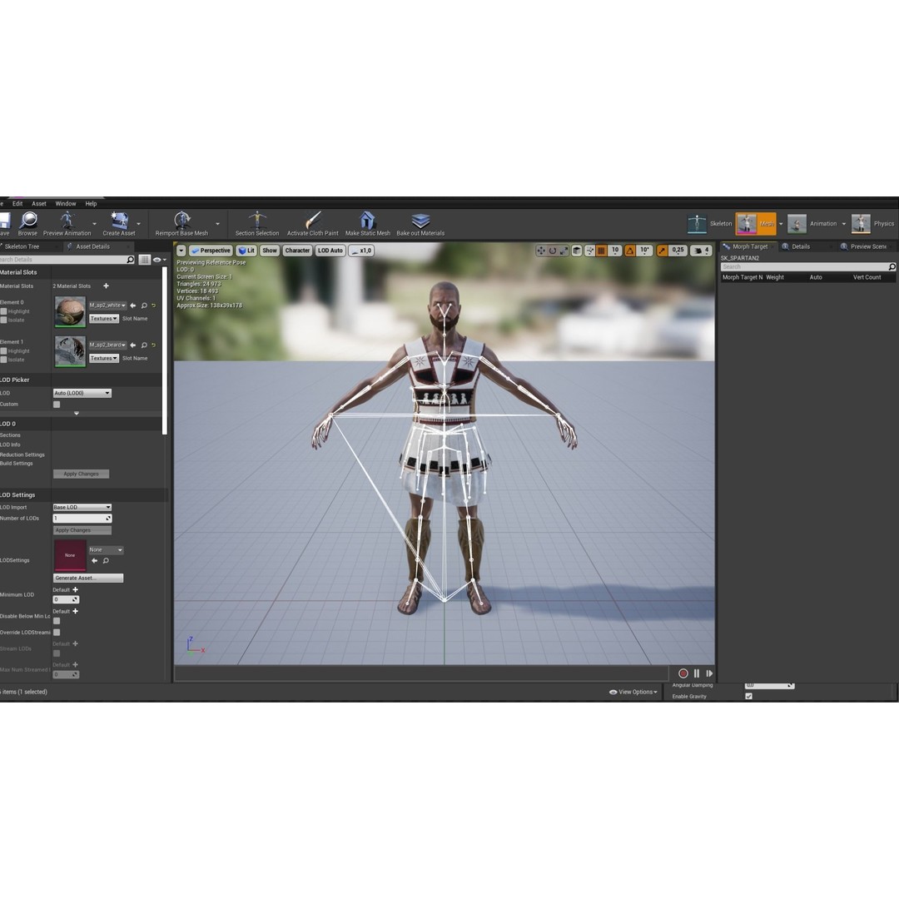
Task: Switch to the Preview Scene tab
Action: 864,246
